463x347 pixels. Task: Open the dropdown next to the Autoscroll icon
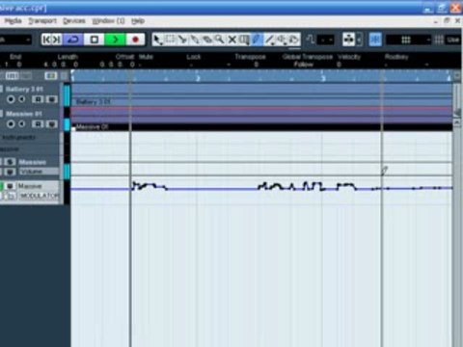tap(326, 40)
